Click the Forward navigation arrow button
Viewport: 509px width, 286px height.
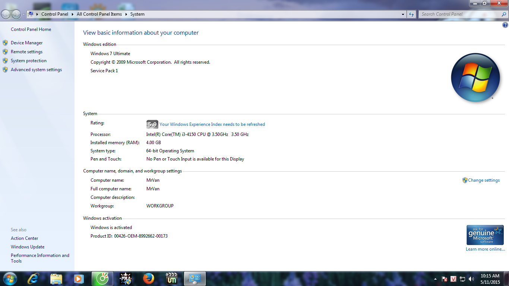[x=16, y=14]
